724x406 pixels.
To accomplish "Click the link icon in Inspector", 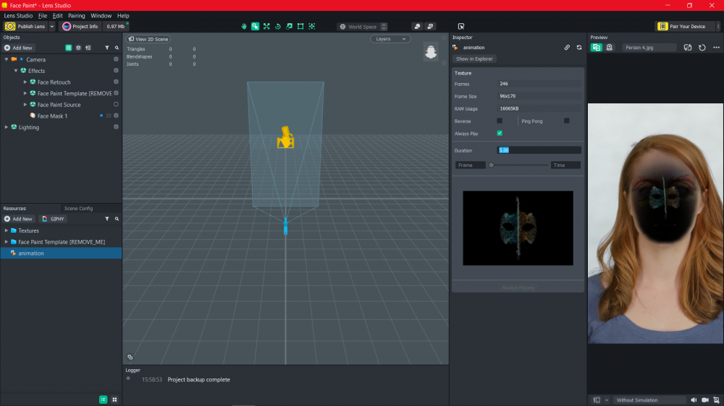I will [567, 48].
